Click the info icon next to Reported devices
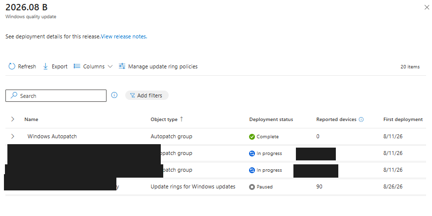The image size is (432, 216). tap(361, 119)
